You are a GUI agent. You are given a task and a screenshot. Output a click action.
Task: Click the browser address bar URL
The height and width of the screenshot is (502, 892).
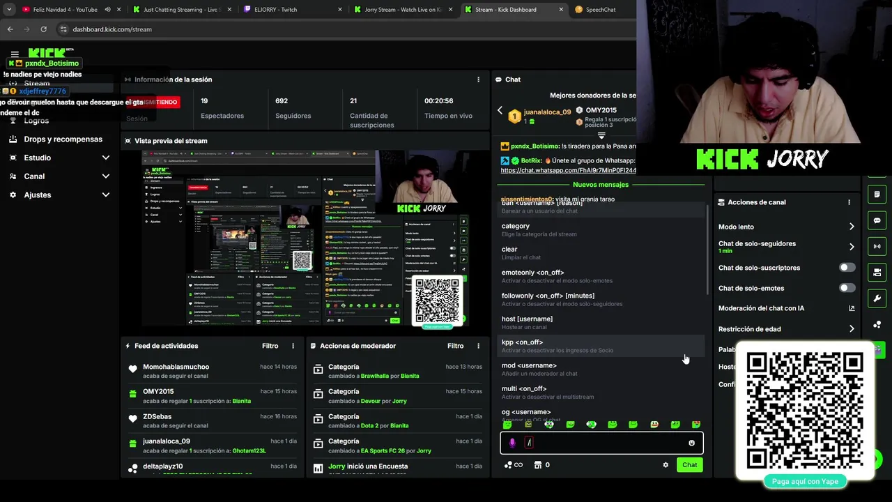pyautogui.click(x=112, y=29)
